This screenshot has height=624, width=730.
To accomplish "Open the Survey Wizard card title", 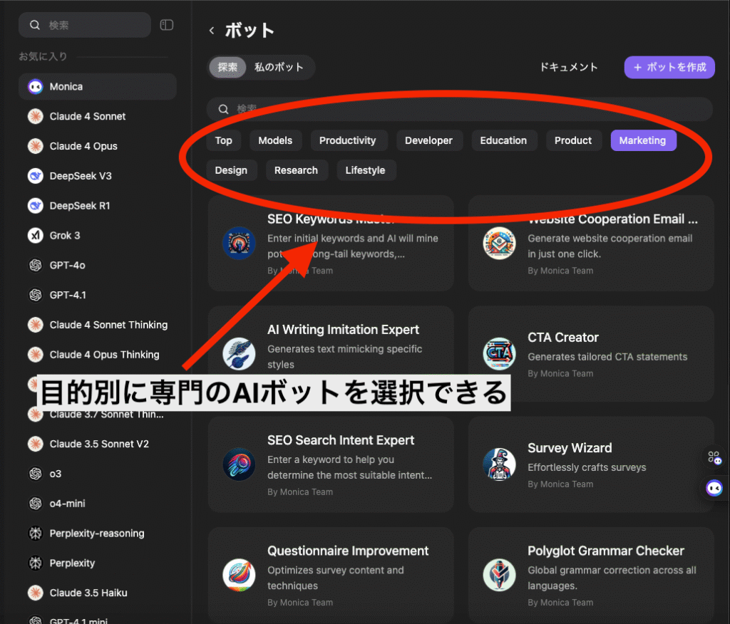I will point(570,448).
